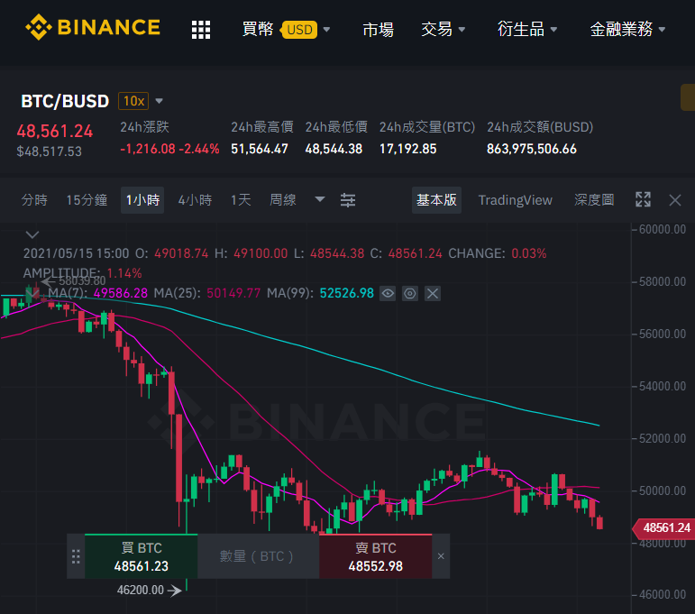Expand chart to fullscreen
Screen dimensions: 695x614
coord(643,199)
